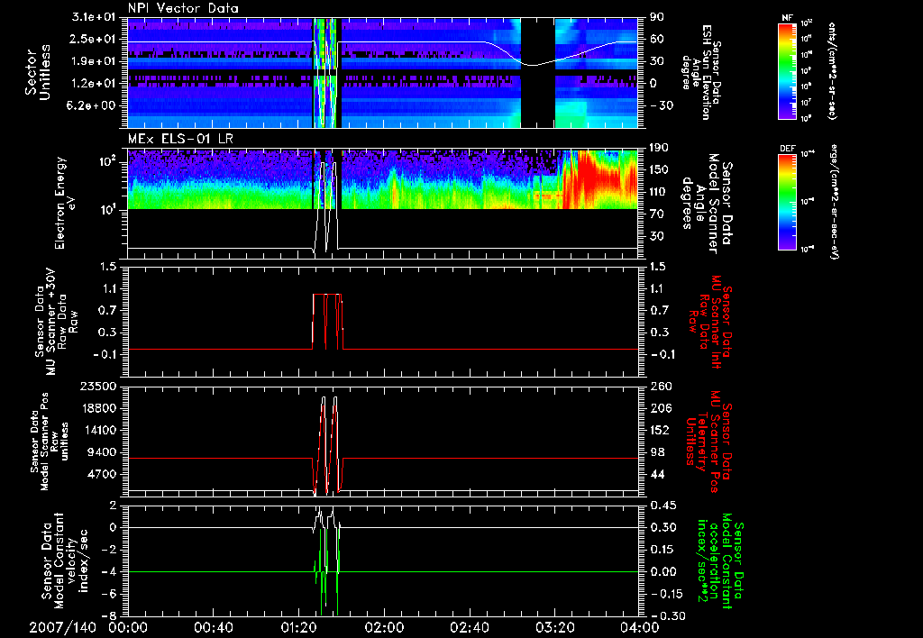Click the -30 degree sun elevation tick
Viewport: 923px width, 638px height.
661,105
